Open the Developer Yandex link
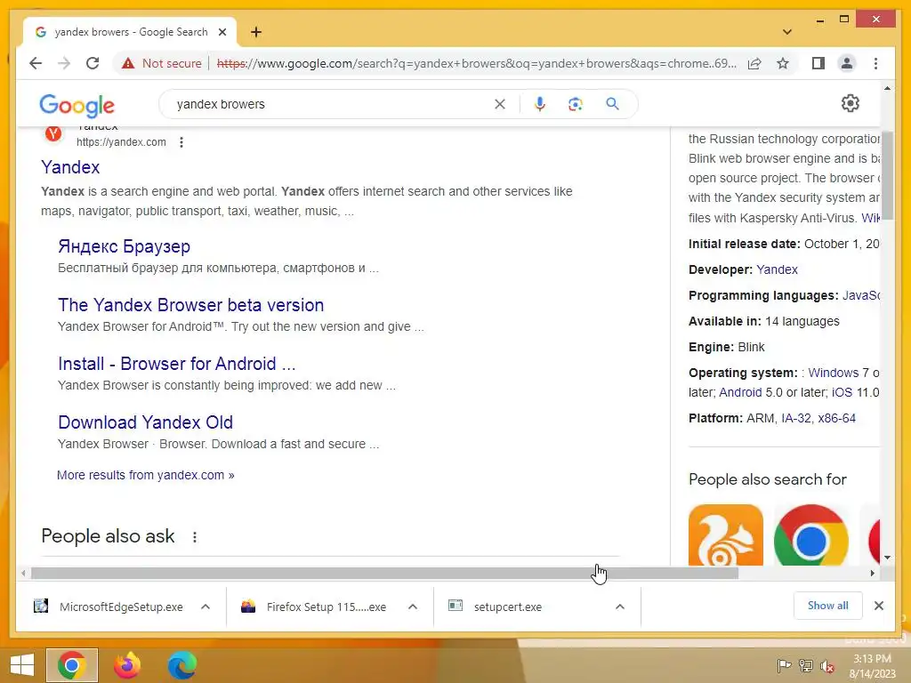911x683 pixels. point(777,269)
